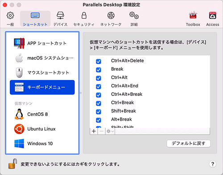Click the minus remove shortcut button
223x175 pixels.
(x=102, y=131)
